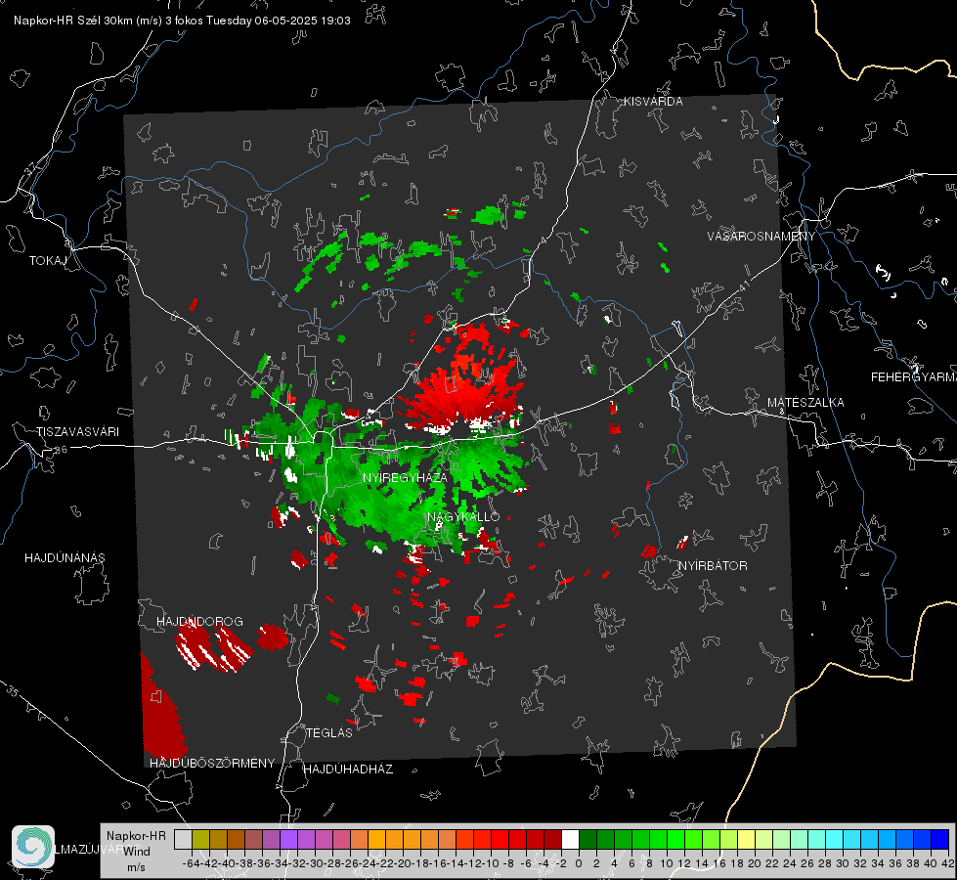Select the HAJDÚHADHÁZ label
Viewport: 957px width, 880px height.
349,770
